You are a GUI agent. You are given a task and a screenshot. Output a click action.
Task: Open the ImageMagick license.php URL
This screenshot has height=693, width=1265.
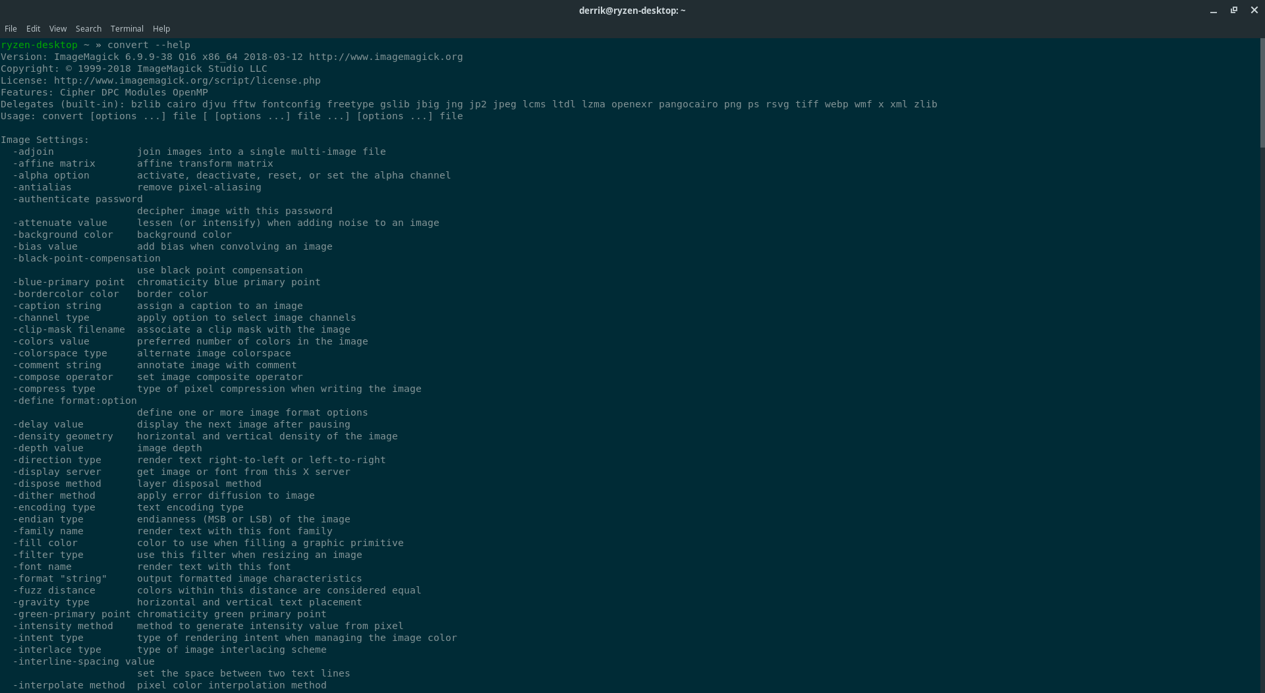click(186, 80)
